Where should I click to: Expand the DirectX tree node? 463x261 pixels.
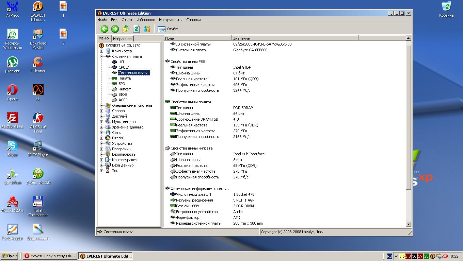pyautogui.click(x=101, y=138)
